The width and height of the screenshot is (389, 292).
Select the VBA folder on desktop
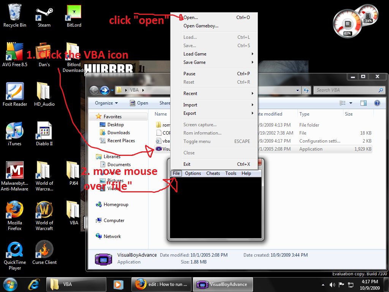pyautogui.click(x=74, y=213)
